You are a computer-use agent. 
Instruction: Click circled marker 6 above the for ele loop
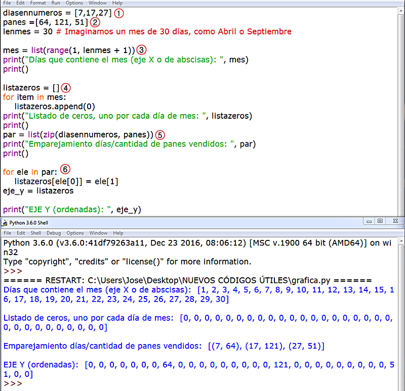click(x=65, y=169)
